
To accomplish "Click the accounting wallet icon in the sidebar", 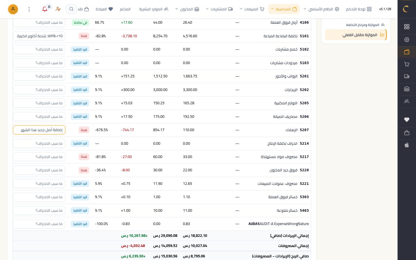I will click(x=407, y=52).
